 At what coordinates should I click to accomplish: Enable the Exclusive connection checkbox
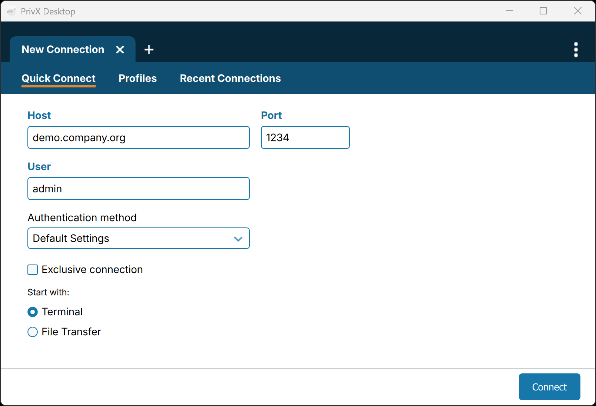click(33, 270)
